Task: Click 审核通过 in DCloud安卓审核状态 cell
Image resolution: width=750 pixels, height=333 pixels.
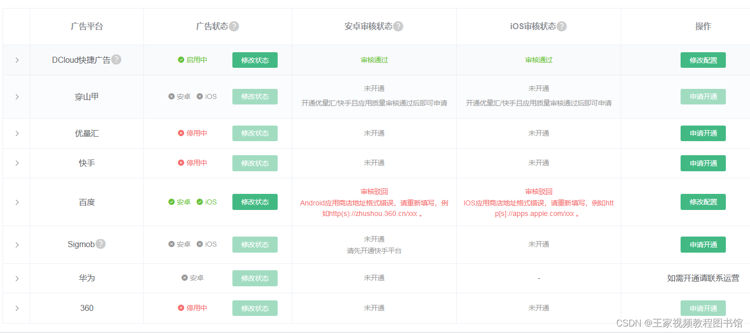Action: click(x=374, y=60)
